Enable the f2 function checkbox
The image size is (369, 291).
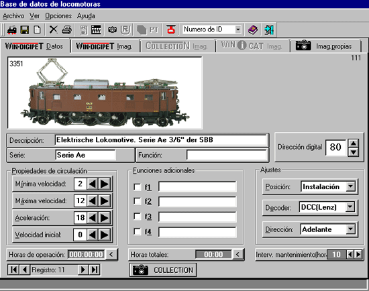click(x=137, y=201)
